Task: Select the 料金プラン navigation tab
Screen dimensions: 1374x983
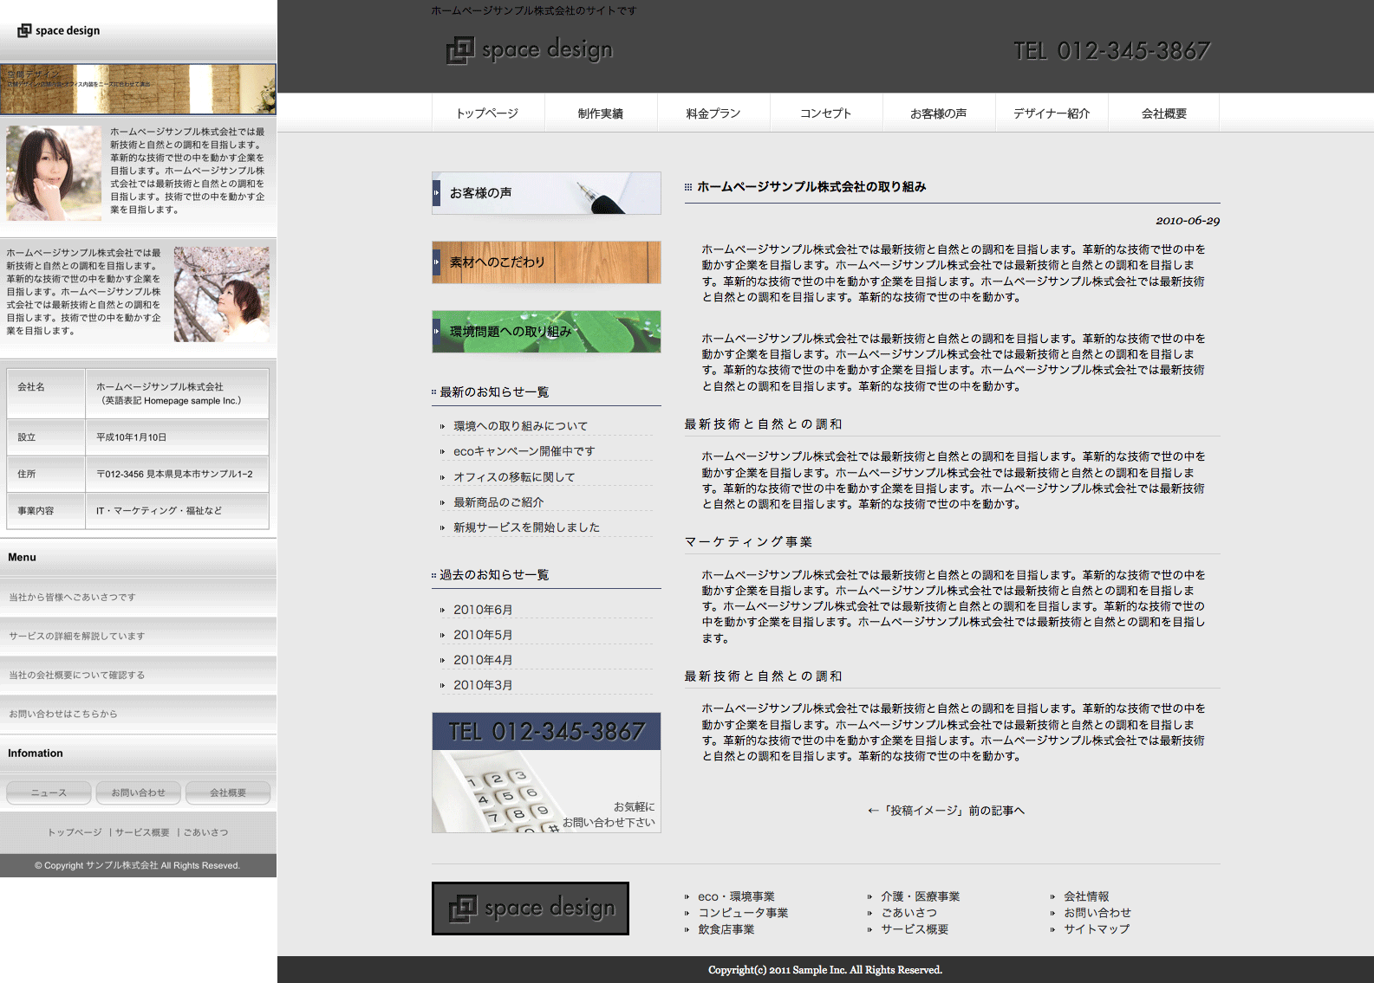Action: (713, 113)
